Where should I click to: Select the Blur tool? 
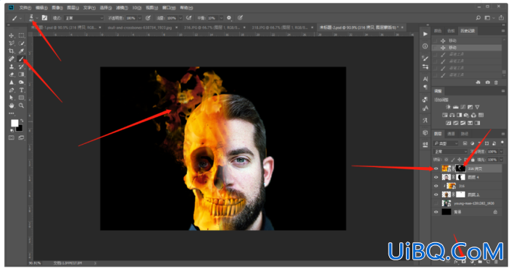pos(12,82)
